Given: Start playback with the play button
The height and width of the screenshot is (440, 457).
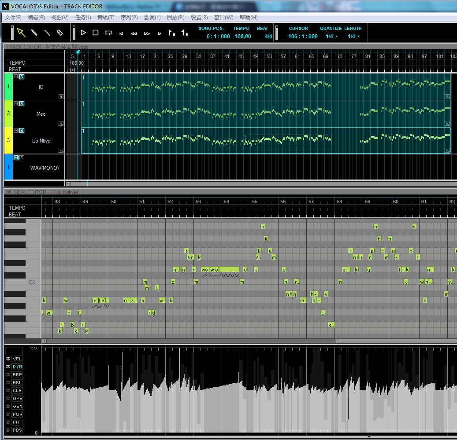Looking at the screenshot, I should click(x=83, y=33).
